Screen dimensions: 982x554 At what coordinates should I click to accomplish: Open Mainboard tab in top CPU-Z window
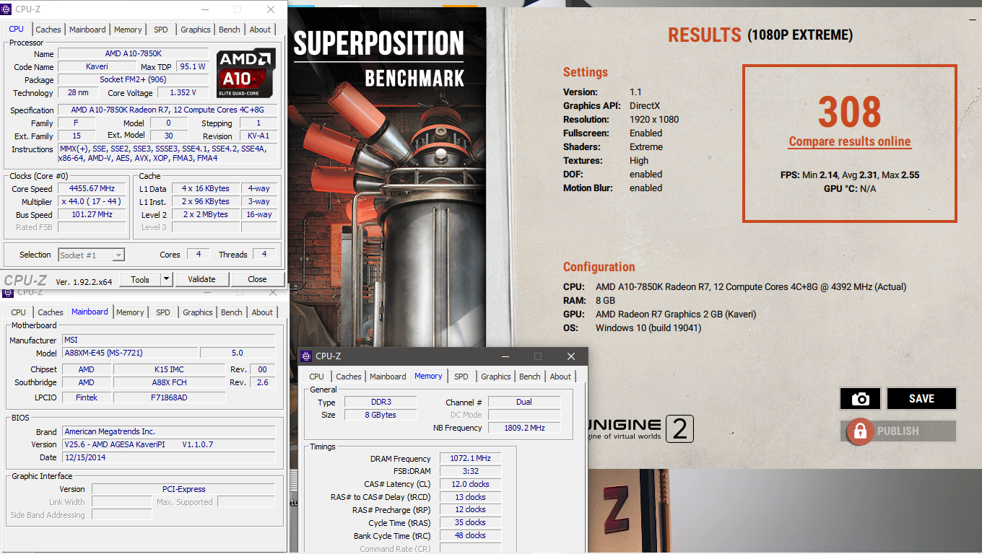(x=87, y=30)
